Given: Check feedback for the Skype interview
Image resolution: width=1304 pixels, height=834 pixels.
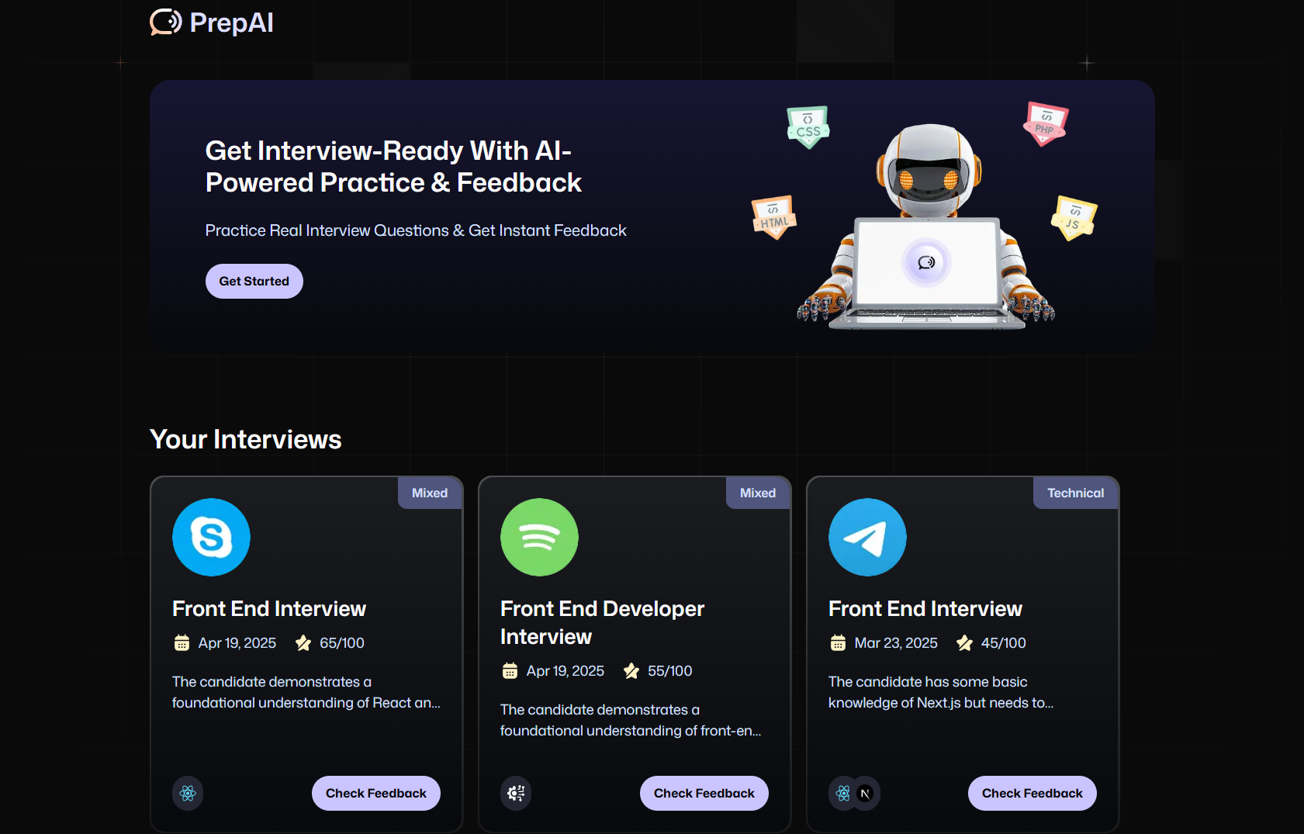Looking at the screenshot, I should pos(375,793).
